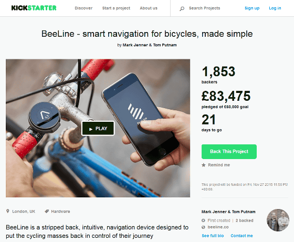Click the globe icon next to beeline.co
Image resolution: width=294 pixels, height=242 pixels.
(x=204, y=227)
